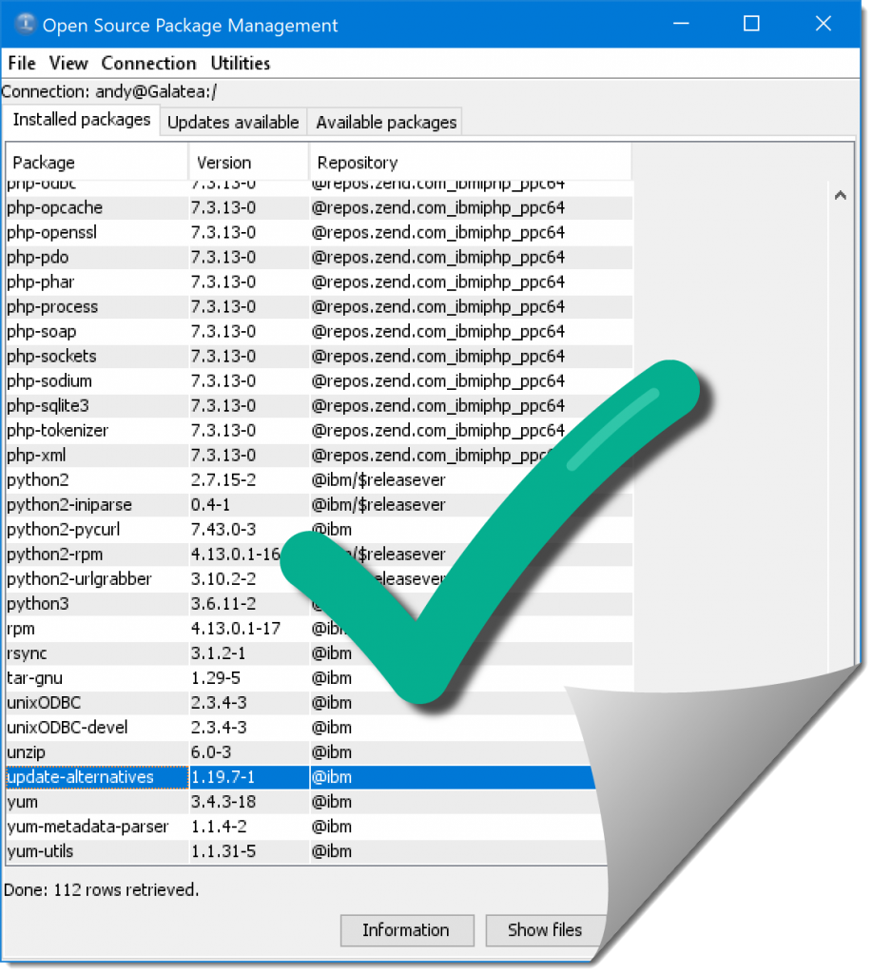Maximize the Open Source Package Management window

click(751, 25)
